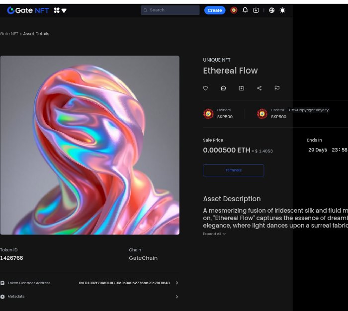
Task: Report the NFT with flag icon
Action: coord(277,88)
